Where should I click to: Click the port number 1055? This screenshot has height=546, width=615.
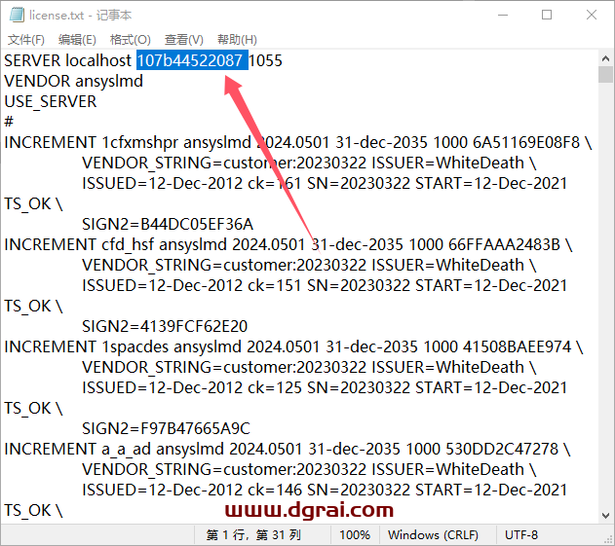265,60
